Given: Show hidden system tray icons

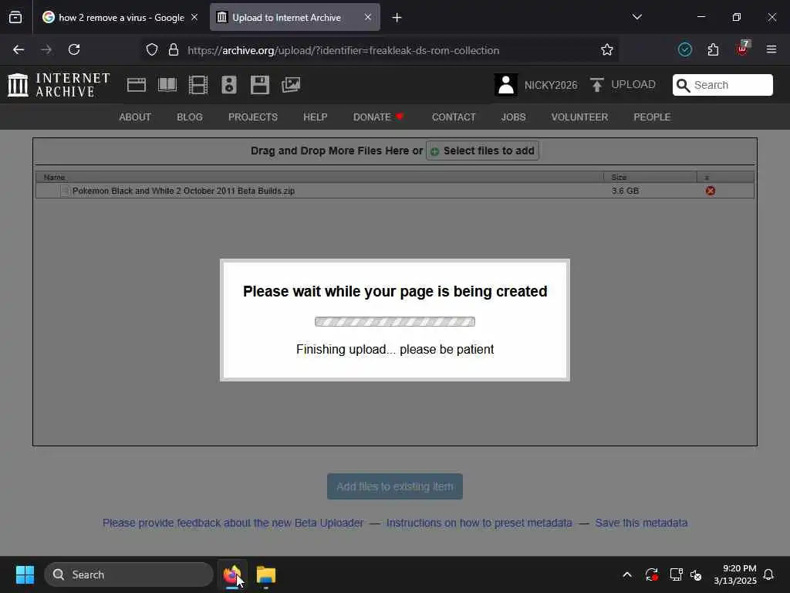Looking at the screenshot, I should (x=627, y=574).
